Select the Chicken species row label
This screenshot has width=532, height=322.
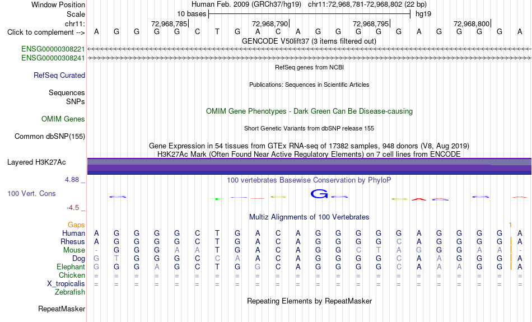[x=72, y=275]
